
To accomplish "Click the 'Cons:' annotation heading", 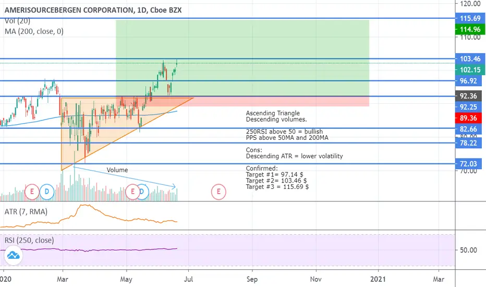I will [254, 150].
